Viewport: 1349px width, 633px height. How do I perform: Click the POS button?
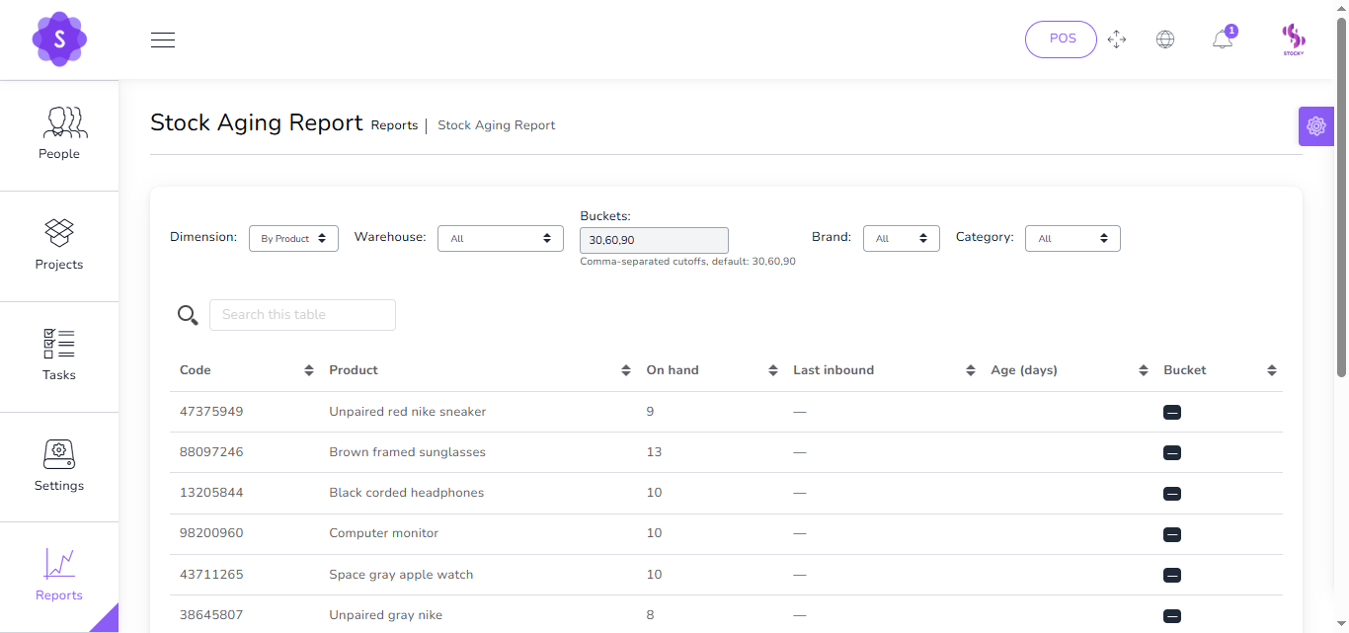(1061, 40)
